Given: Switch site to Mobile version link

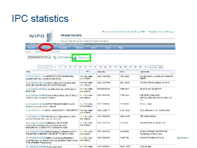Looking at the screenshot, I should [x=107, y=32].
